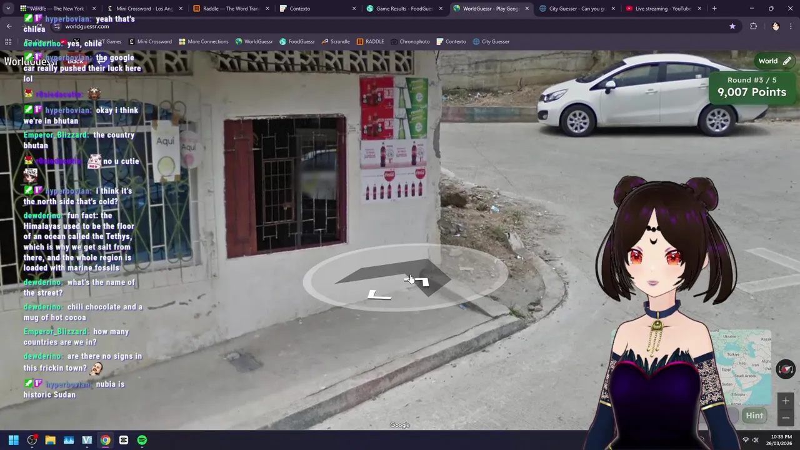Close the Contexto browser tab

point(354,9)
